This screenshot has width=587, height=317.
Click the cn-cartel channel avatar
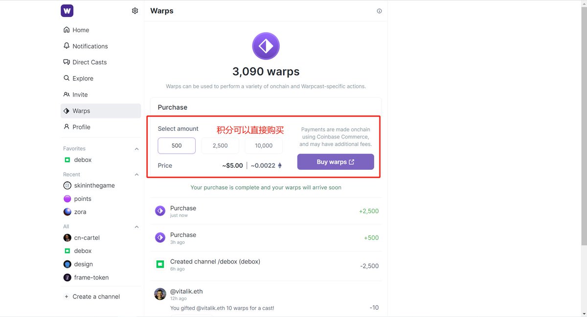coord(68,238)
